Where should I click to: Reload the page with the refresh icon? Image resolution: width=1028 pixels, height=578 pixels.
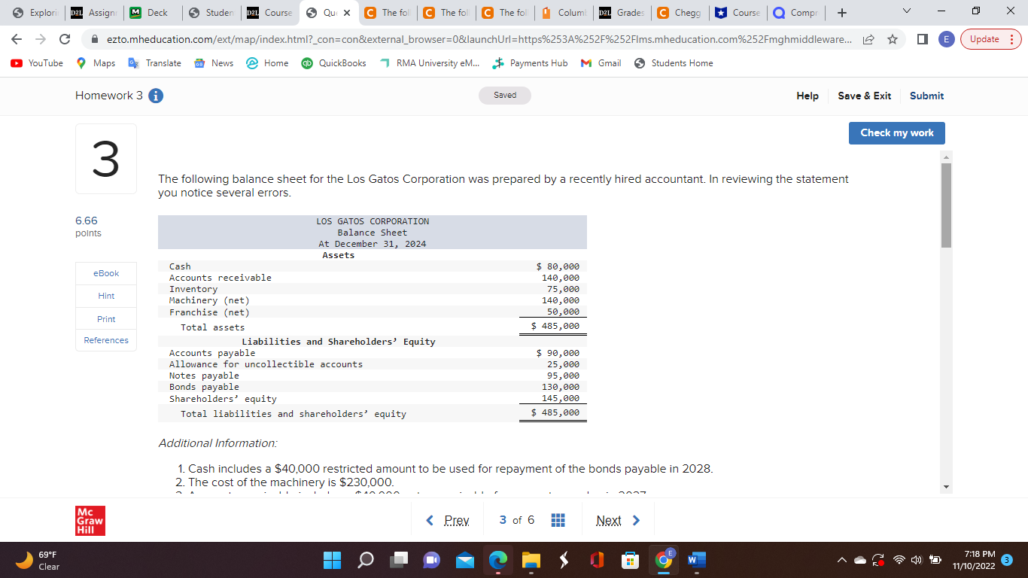[65, 39]
